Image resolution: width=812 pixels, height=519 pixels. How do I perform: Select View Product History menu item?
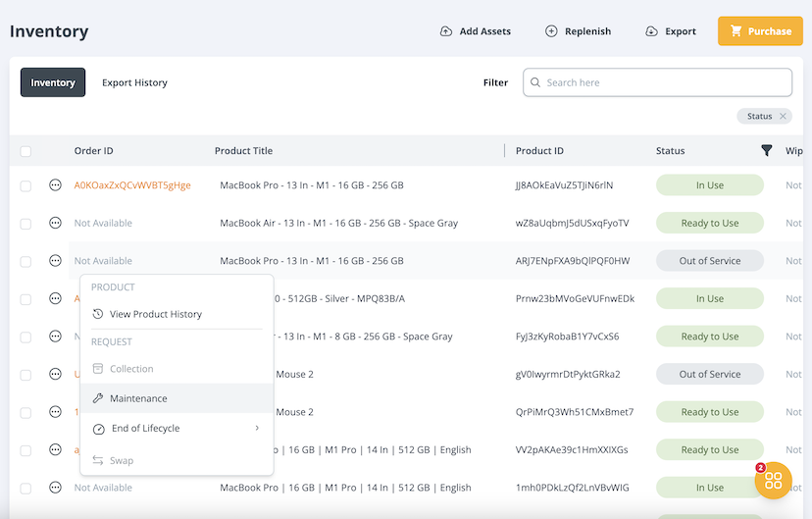click(x=155, y=314)
